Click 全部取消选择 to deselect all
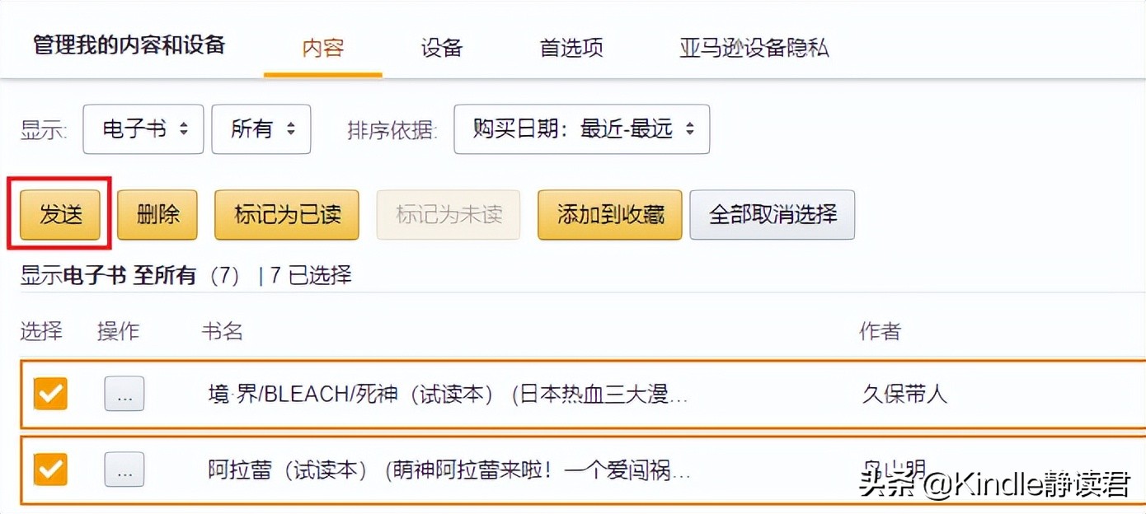Image resolution: width=1146 pixels, height=514 pixels. tap(772, 214)
